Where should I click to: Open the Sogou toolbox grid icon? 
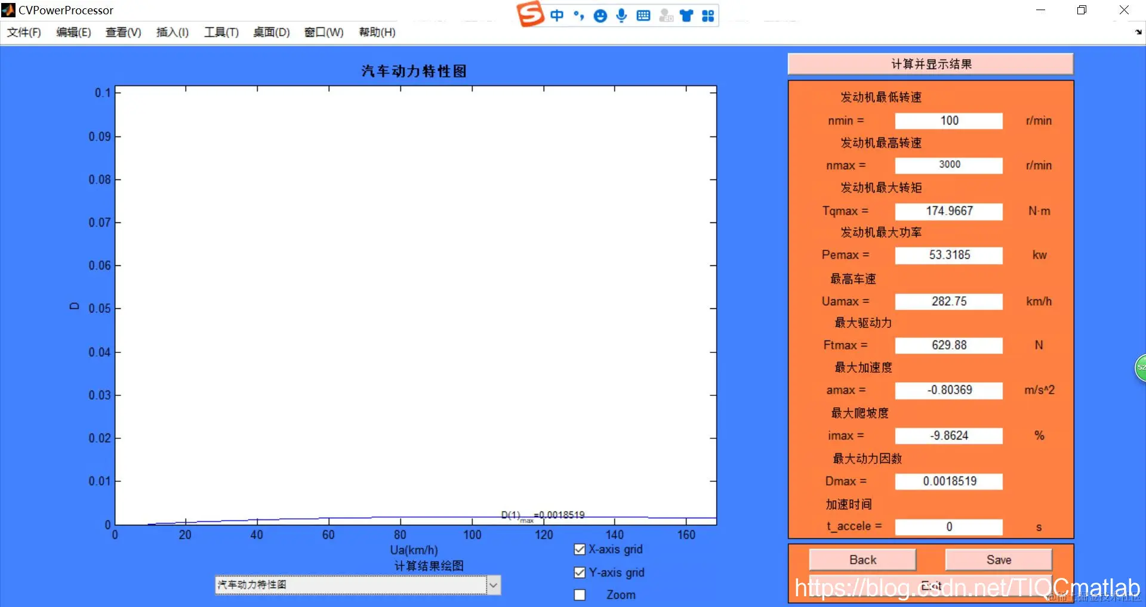click(x=708, y=16)
